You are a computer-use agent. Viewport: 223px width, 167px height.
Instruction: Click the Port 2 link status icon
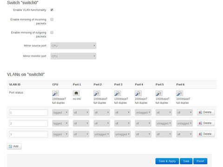click(97, 93)
